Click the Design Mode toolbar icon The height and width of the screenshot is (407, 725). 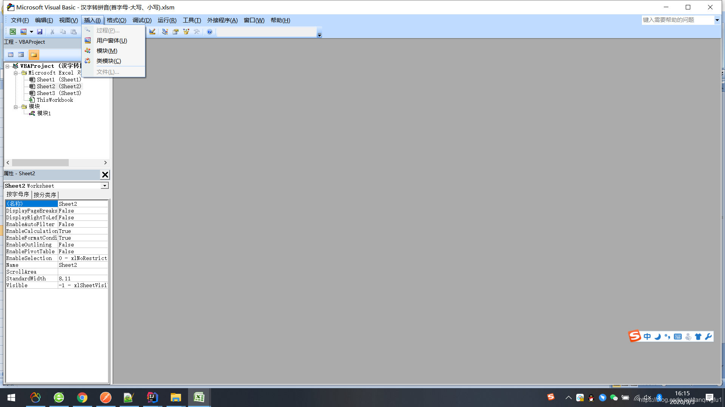pos(152,32)
